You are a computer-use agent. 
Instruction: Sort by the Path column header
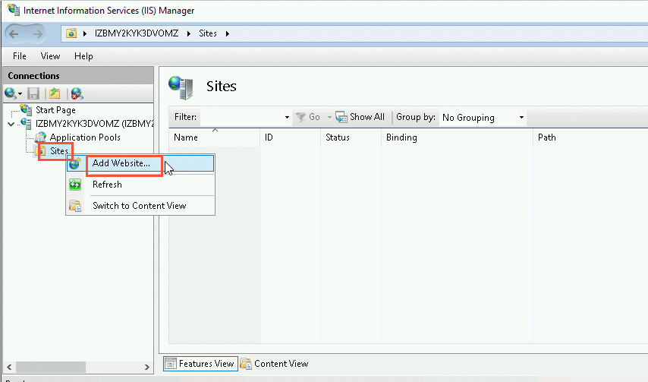click(590, 137)
